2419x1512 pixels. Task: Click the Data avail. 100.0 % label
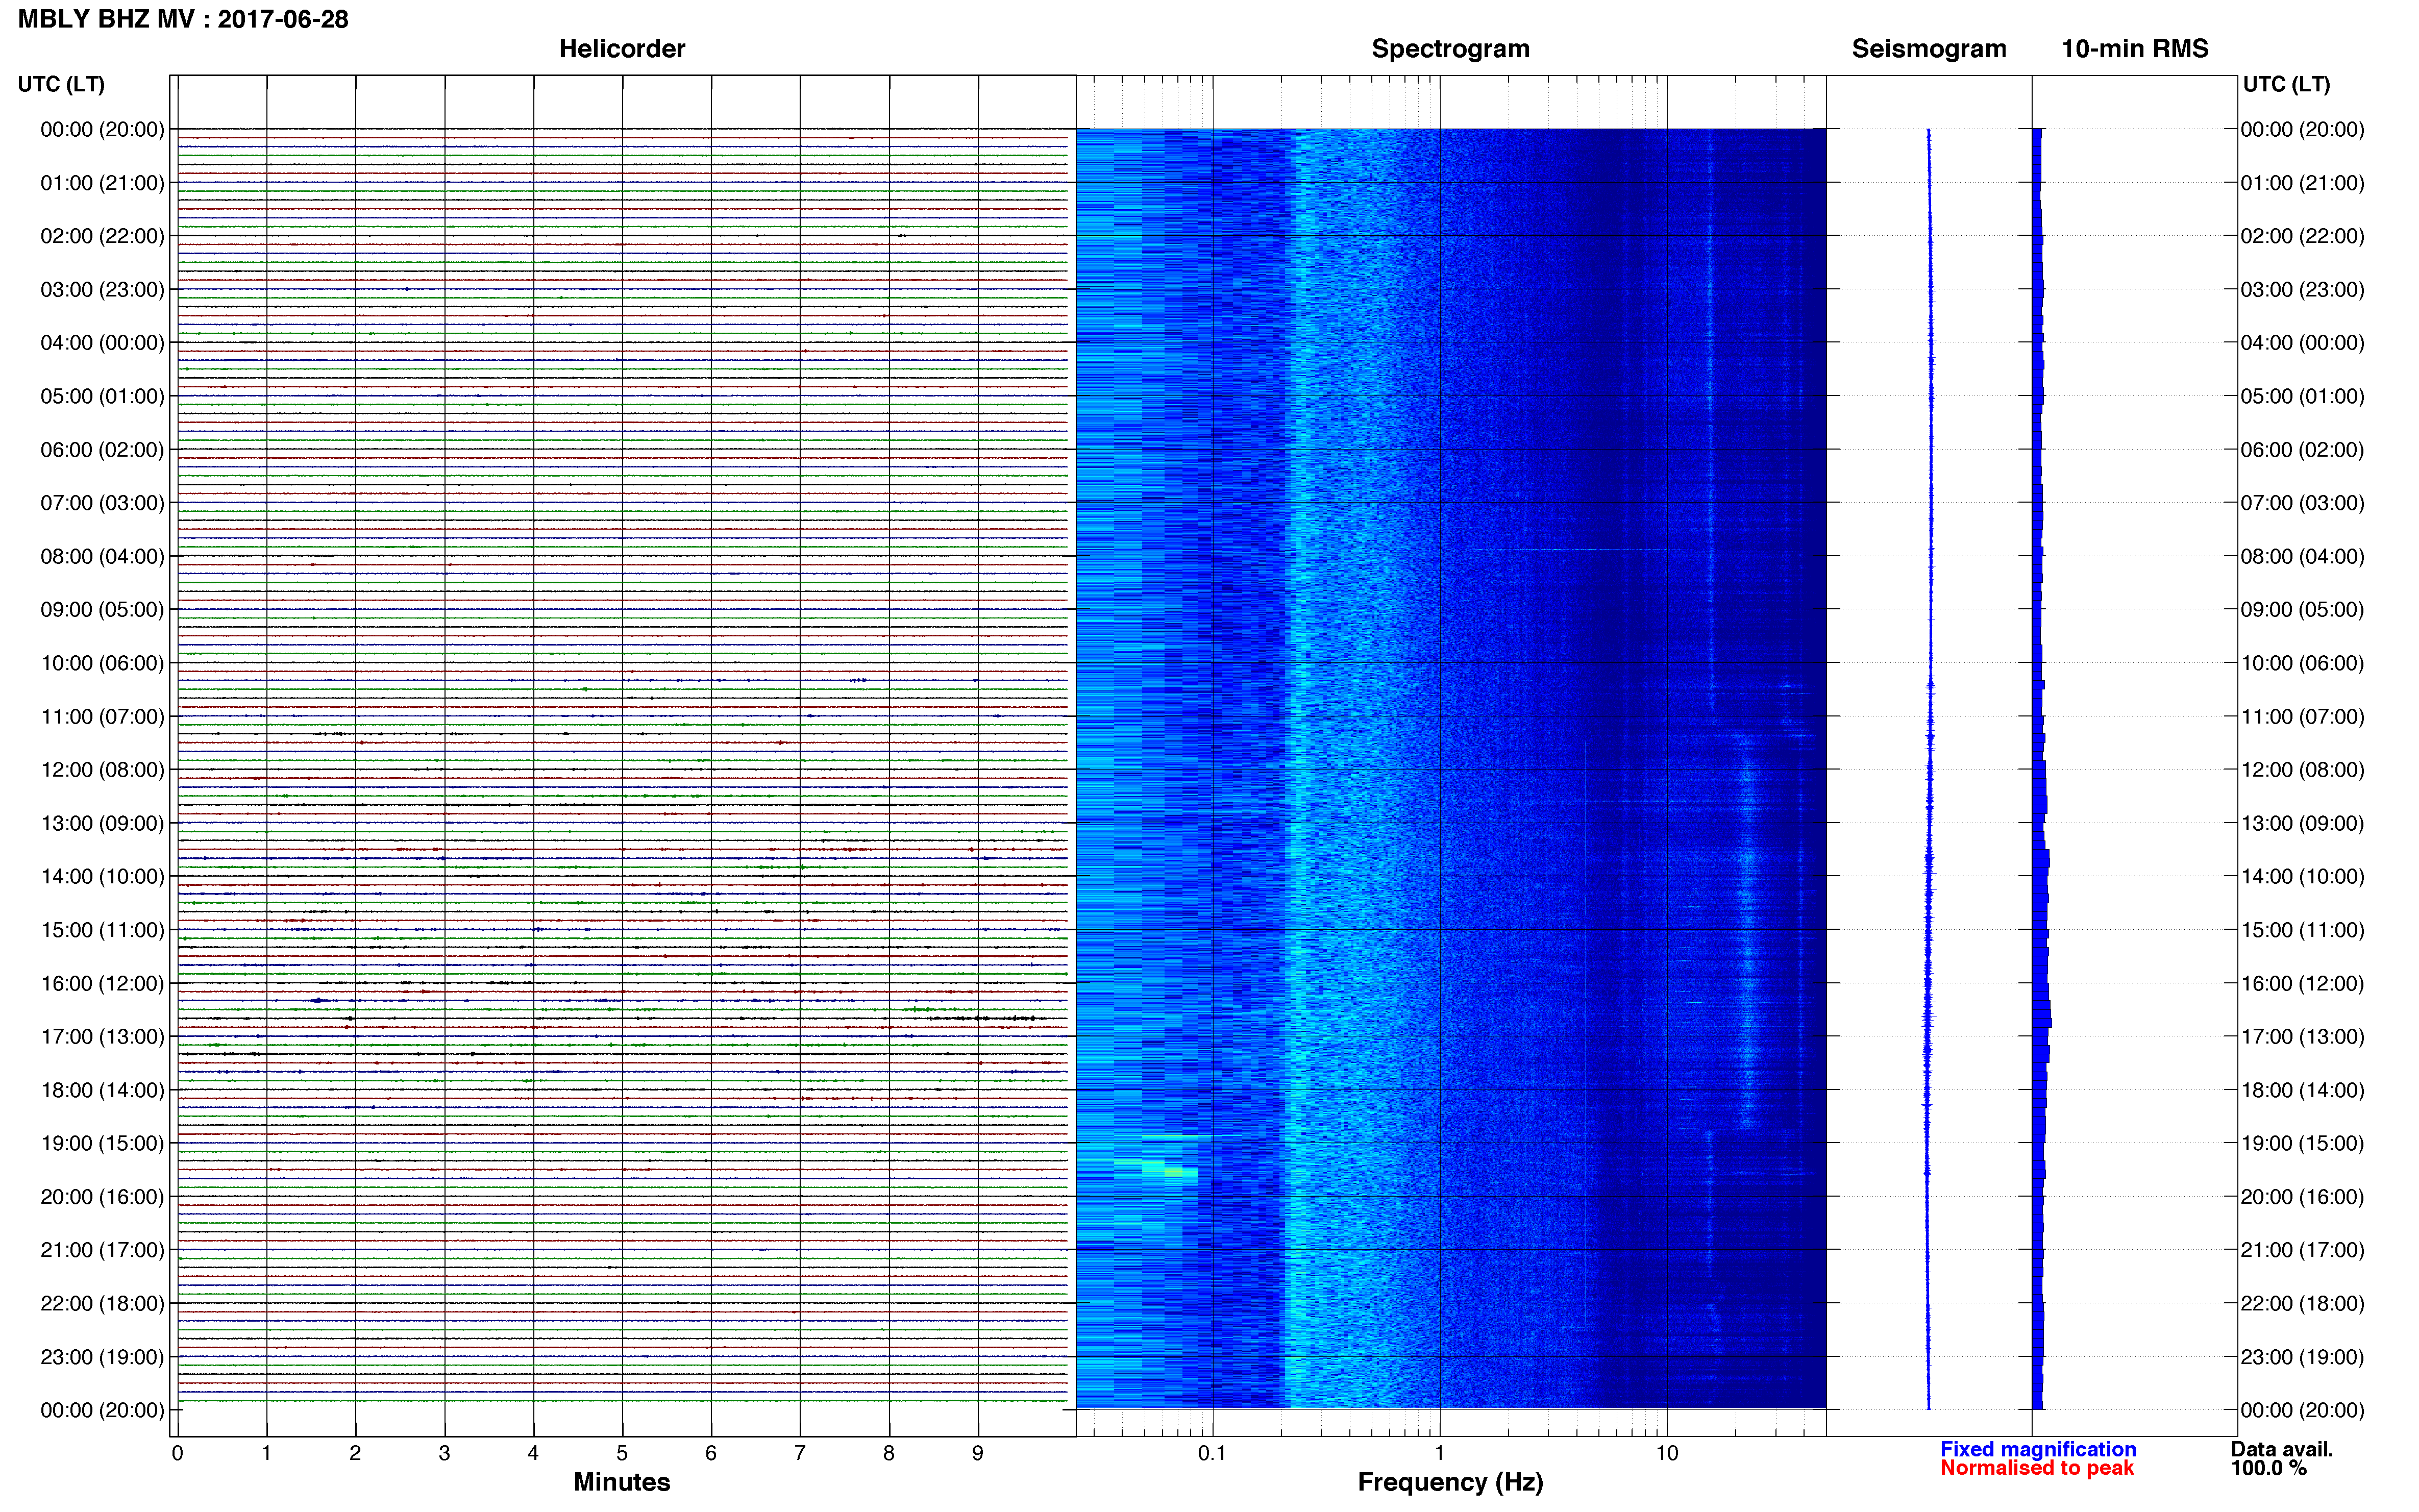click(x=2282, y=1458)
